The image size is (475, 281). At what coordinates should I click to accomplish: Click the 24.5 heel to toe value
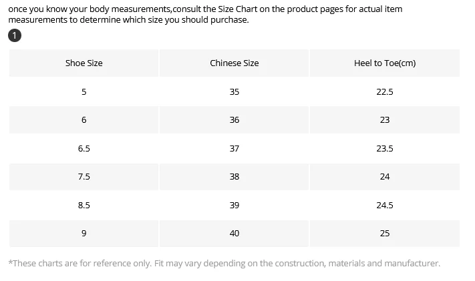click(385, 205)
